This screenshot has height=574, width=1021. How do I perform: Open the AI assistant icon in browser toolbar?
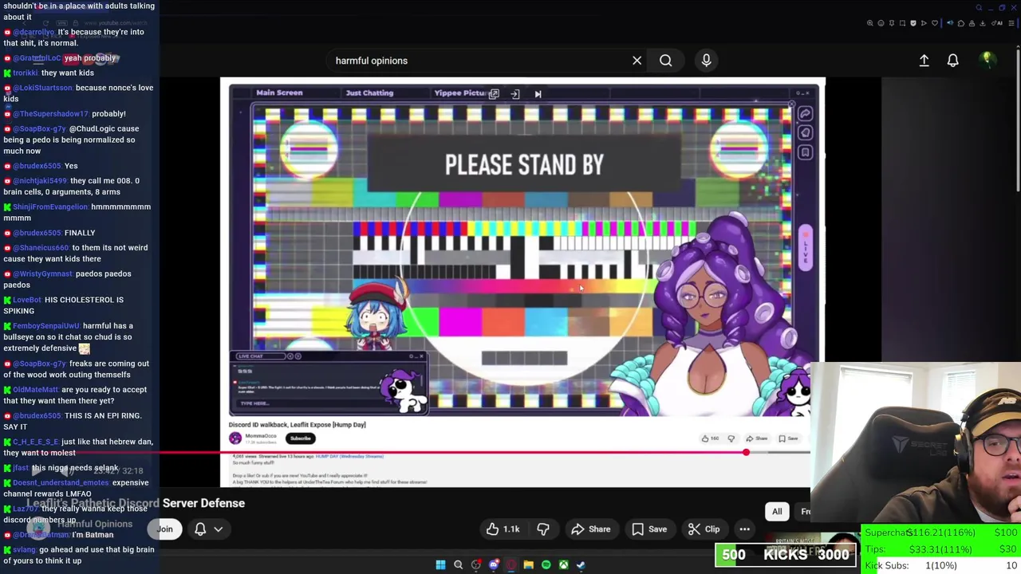[x=995, y=23]
